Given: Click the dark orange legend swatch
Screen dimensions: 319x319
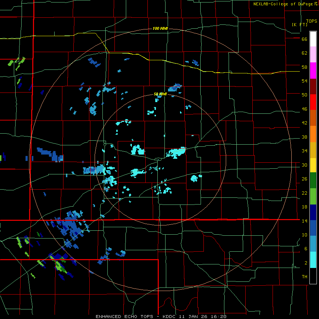Looking at the screenshot, I should (x=313, y=118).
